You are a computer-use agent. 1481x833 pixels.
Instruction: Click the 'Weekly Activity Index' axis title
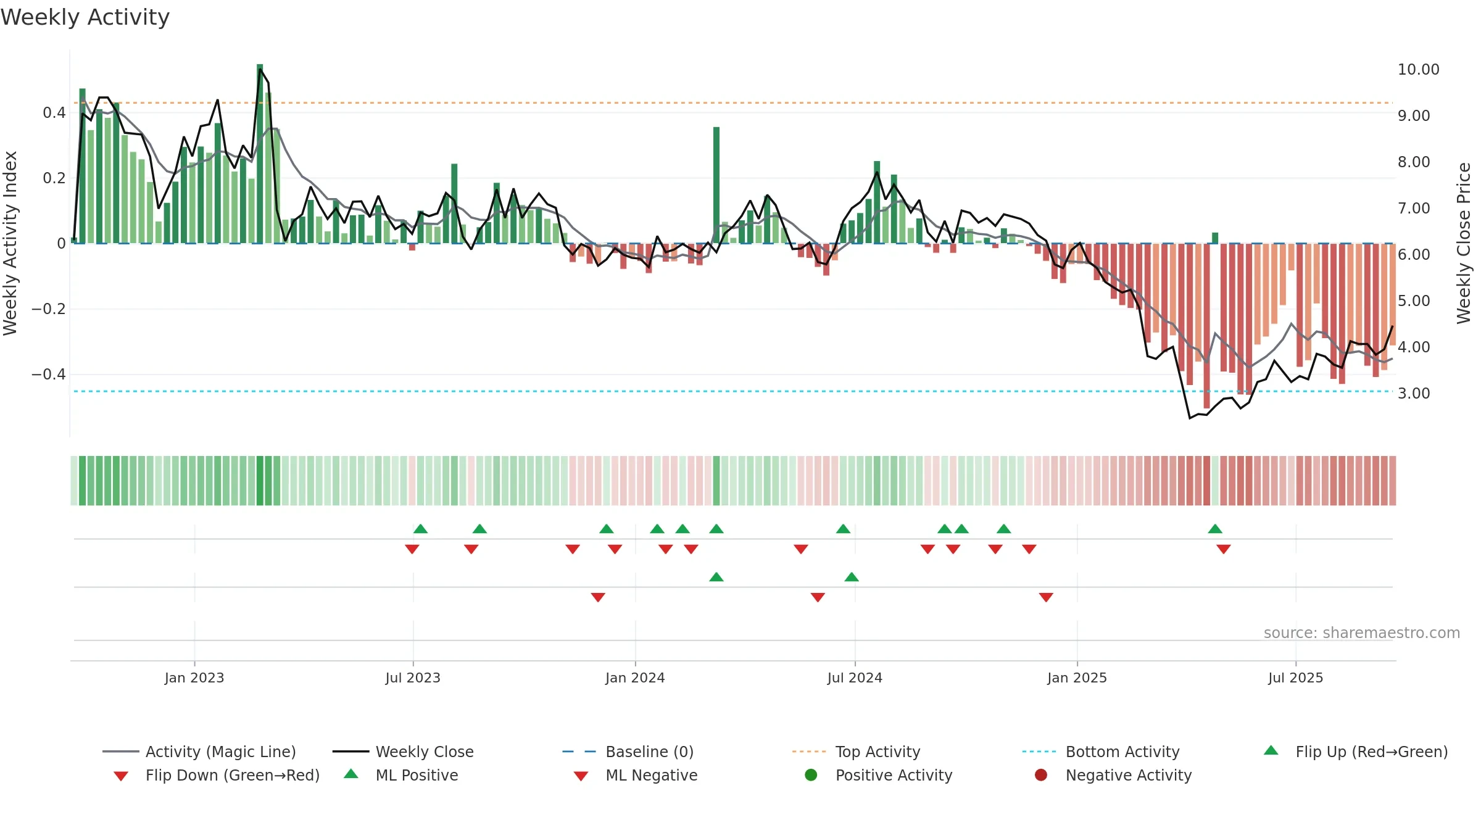click(x=10, y=243)
